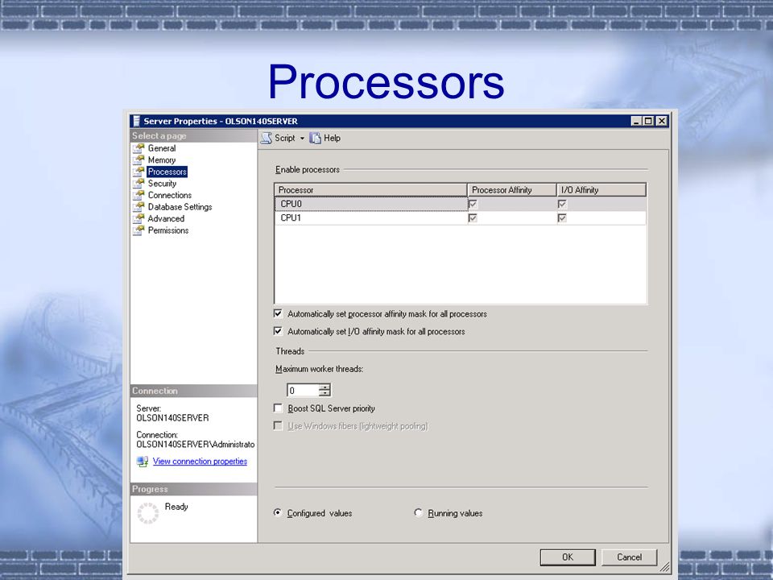The width and height of the screenshot is (773, 580).
Task: Open the Database Settings page
Action: pyautogui.click(x=180, y=207)
